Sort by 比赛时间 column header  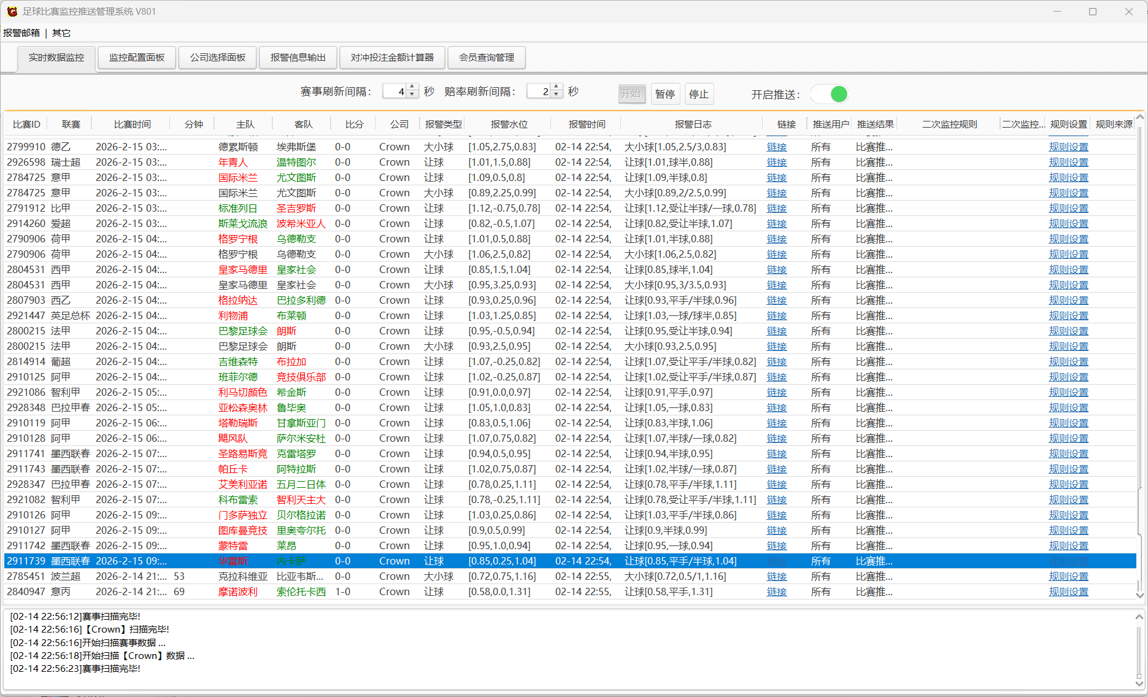click(x=133, y=125)
